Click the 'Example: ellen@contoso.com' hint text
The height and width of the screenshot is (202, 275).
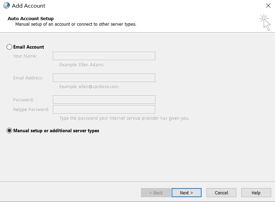(89, 87)
